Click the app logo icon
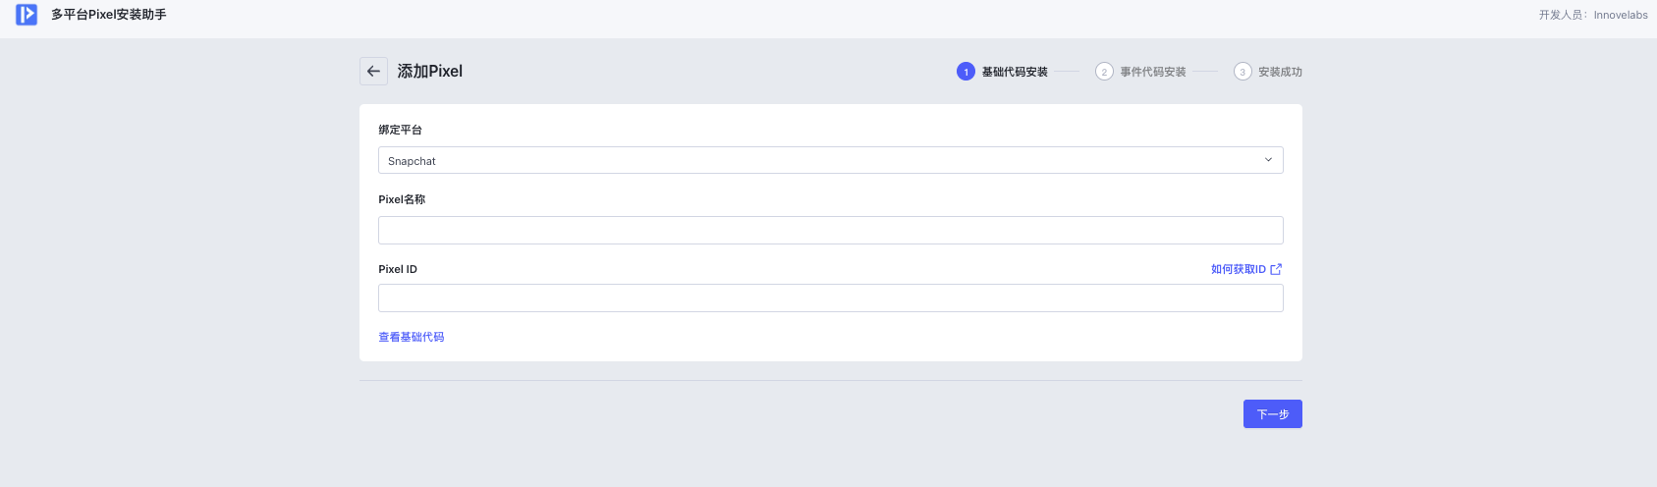 [27, 15]
